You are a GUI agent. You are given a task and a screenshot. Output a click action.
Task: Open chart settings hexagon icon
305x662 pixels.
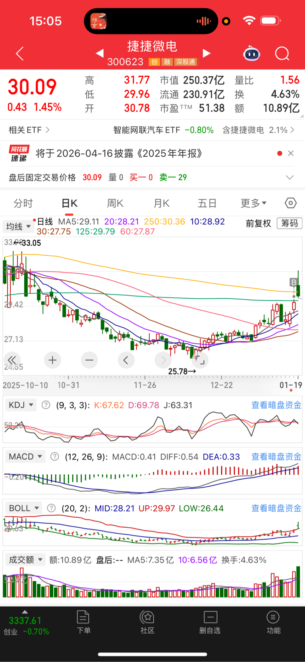[x=291, y=203]
